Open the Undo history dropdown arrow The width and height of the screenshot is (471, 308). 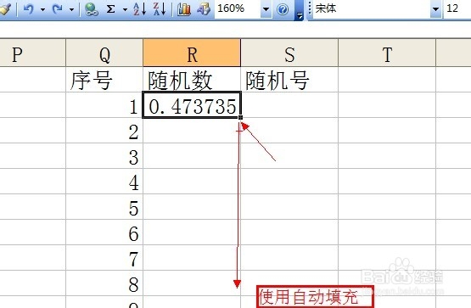[42, 9]
